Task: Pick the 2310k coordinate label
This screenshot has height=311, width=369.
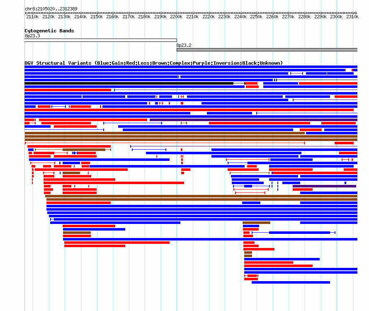Action: tap(352, 17)
